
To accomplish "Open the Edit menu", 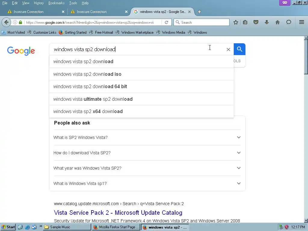I will tap(15, 3).
